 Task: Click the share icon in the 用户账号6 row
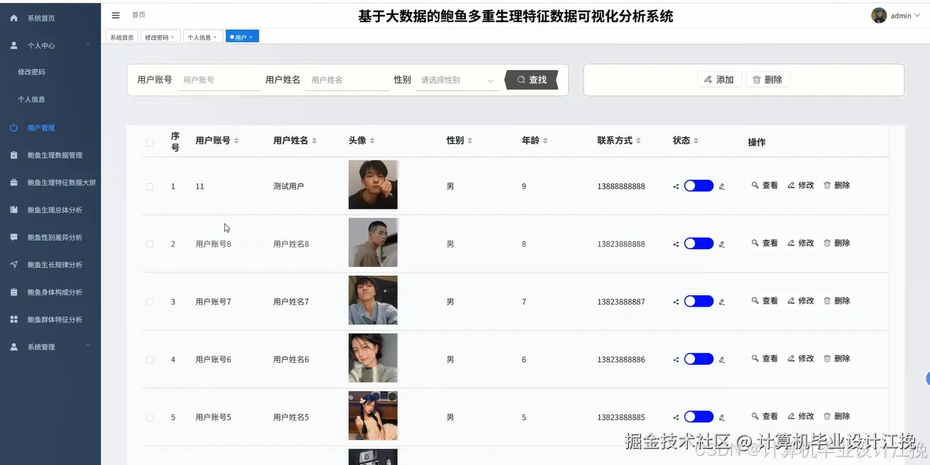click(x=676, y=360)
